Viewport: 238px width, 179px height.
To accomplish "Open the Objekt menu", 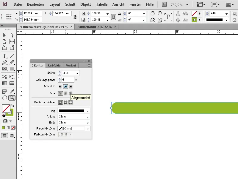I will (x=85, y=4).
